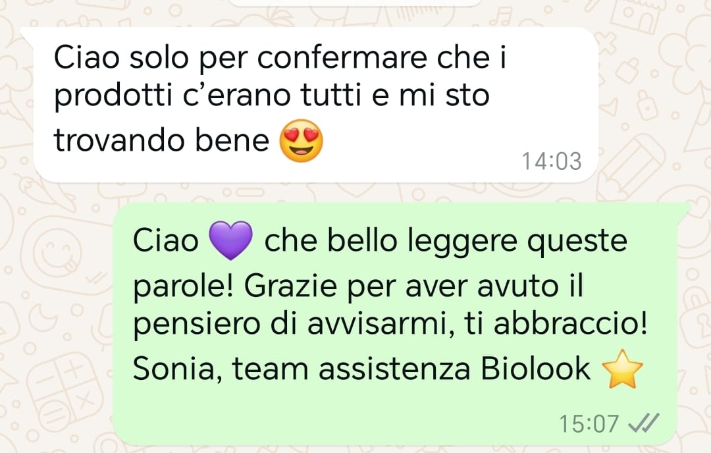Select the 15:07 timestamp
Image resolution: width=711 pixels, height=453 pixels.
[x=589, y=424]
